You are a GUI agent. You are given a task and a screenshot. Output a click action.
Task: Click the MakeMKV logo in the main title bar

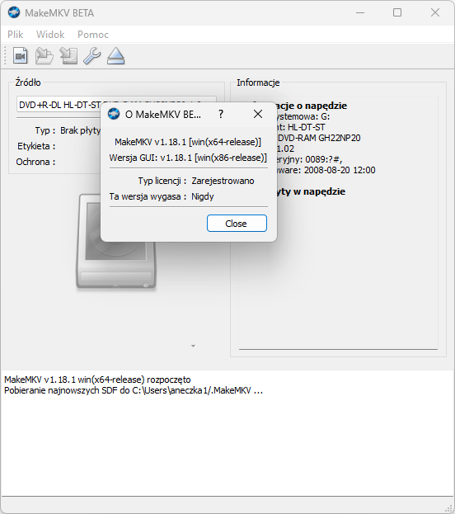tap(14, 12)
